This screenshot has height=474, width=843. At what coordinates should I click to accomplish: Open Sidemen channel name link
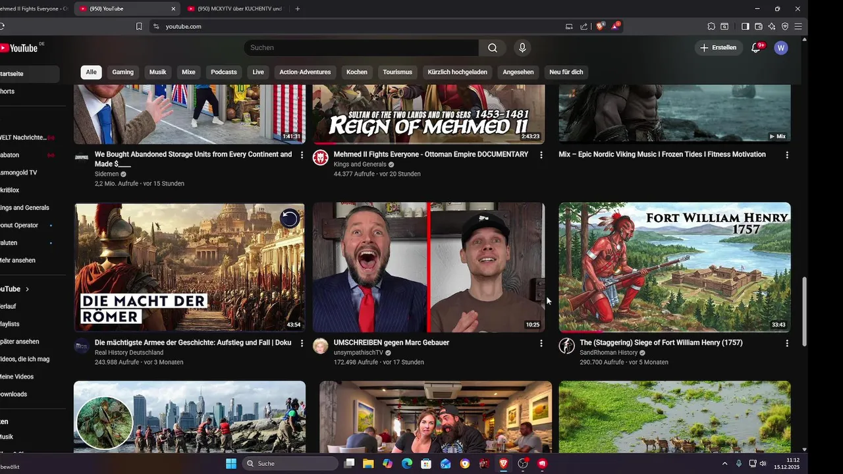(106, 174)
